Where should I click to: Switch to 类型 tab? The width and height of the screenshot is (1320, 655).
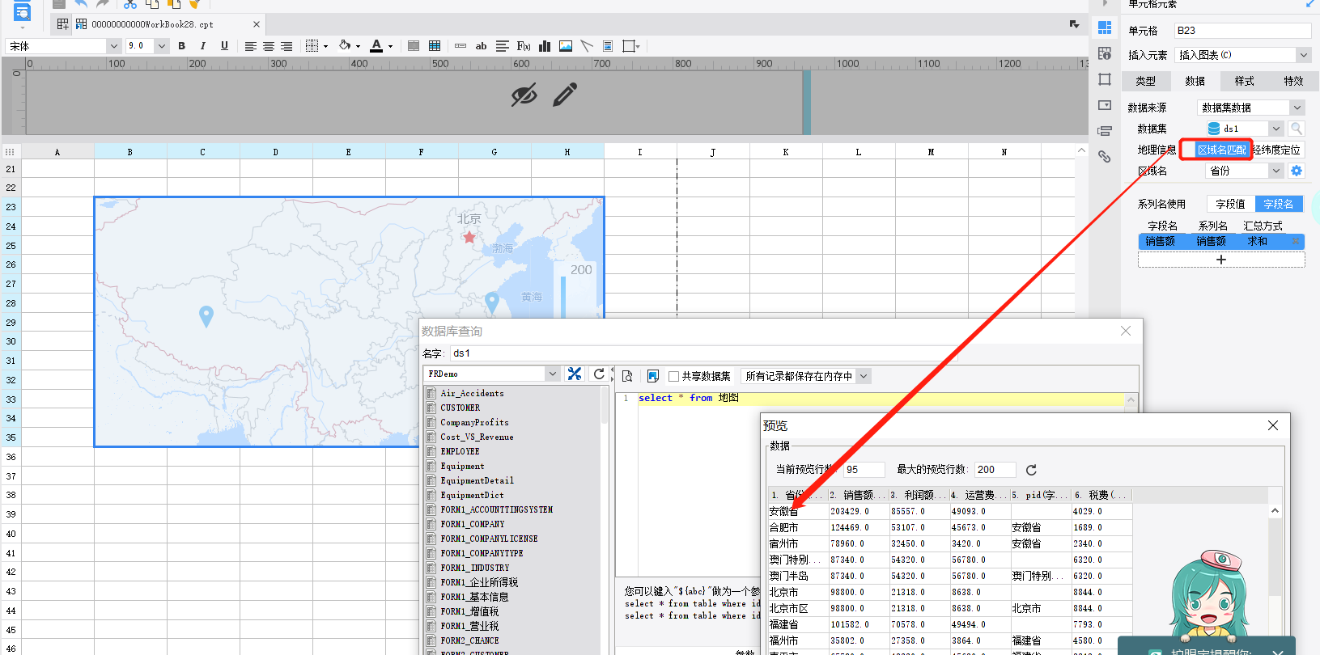[x=1145, y=81]
